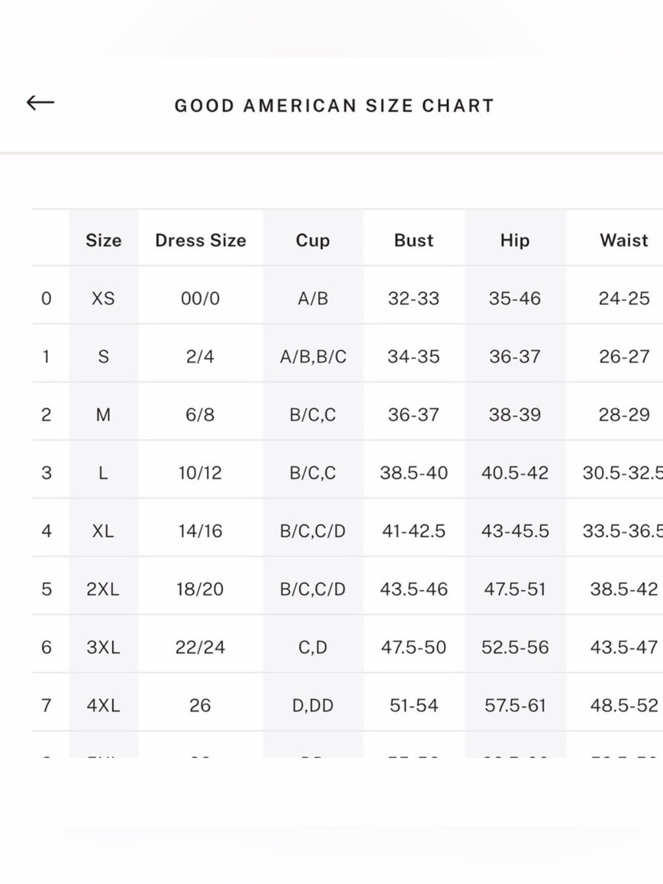Select the Size column header

click(x=103, y=240)
